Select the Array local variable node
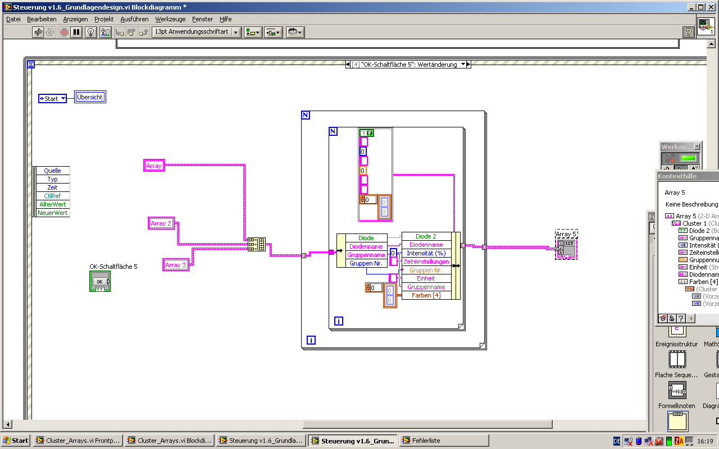719x449 pixels. [154, 166]
